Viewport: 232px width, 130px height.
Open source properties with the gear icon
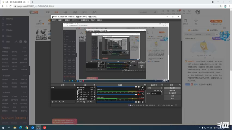[x=84, y=102]
